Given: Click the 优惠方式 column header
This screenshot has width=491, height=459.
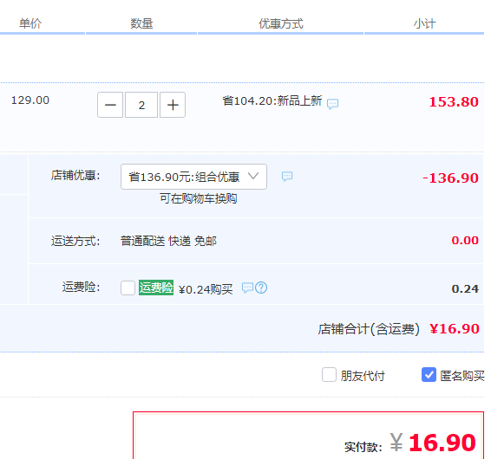Looking at the screenshot, I should click(281, 23).
